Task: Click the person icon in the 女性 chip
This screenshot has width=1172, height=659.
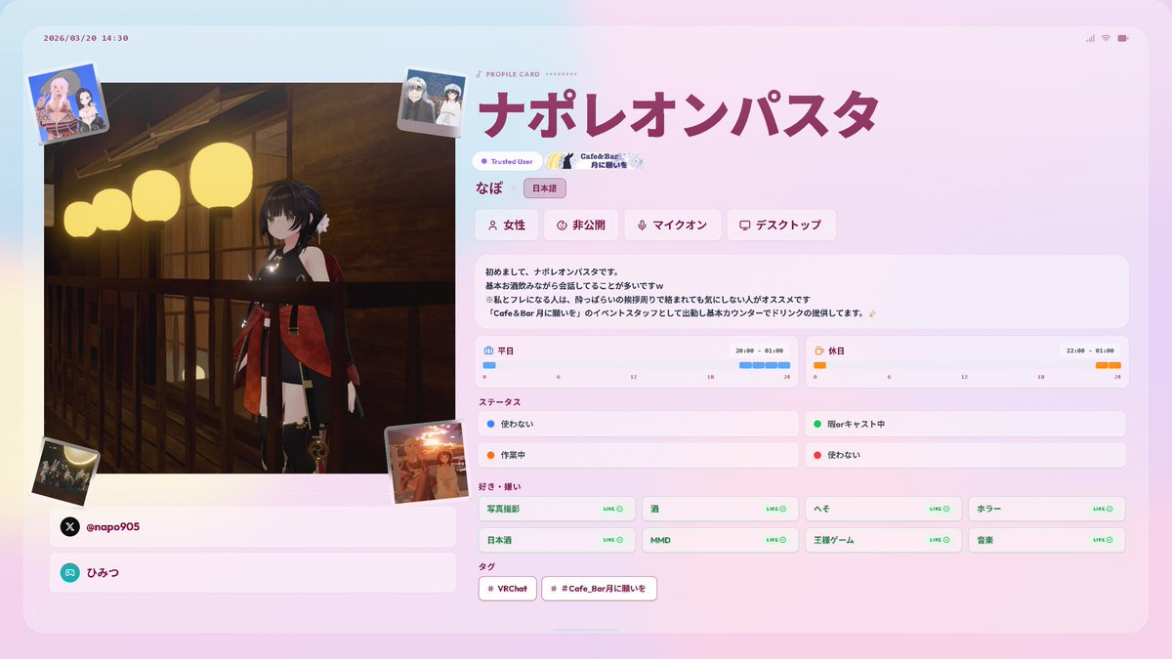Action: [492, 226]
